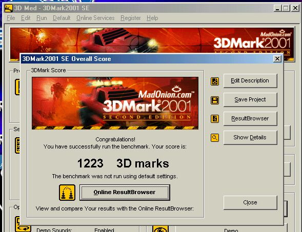The image size is (302, 232).
Task: Launch the Online ResultBrowser
Action: pos(125,193)
